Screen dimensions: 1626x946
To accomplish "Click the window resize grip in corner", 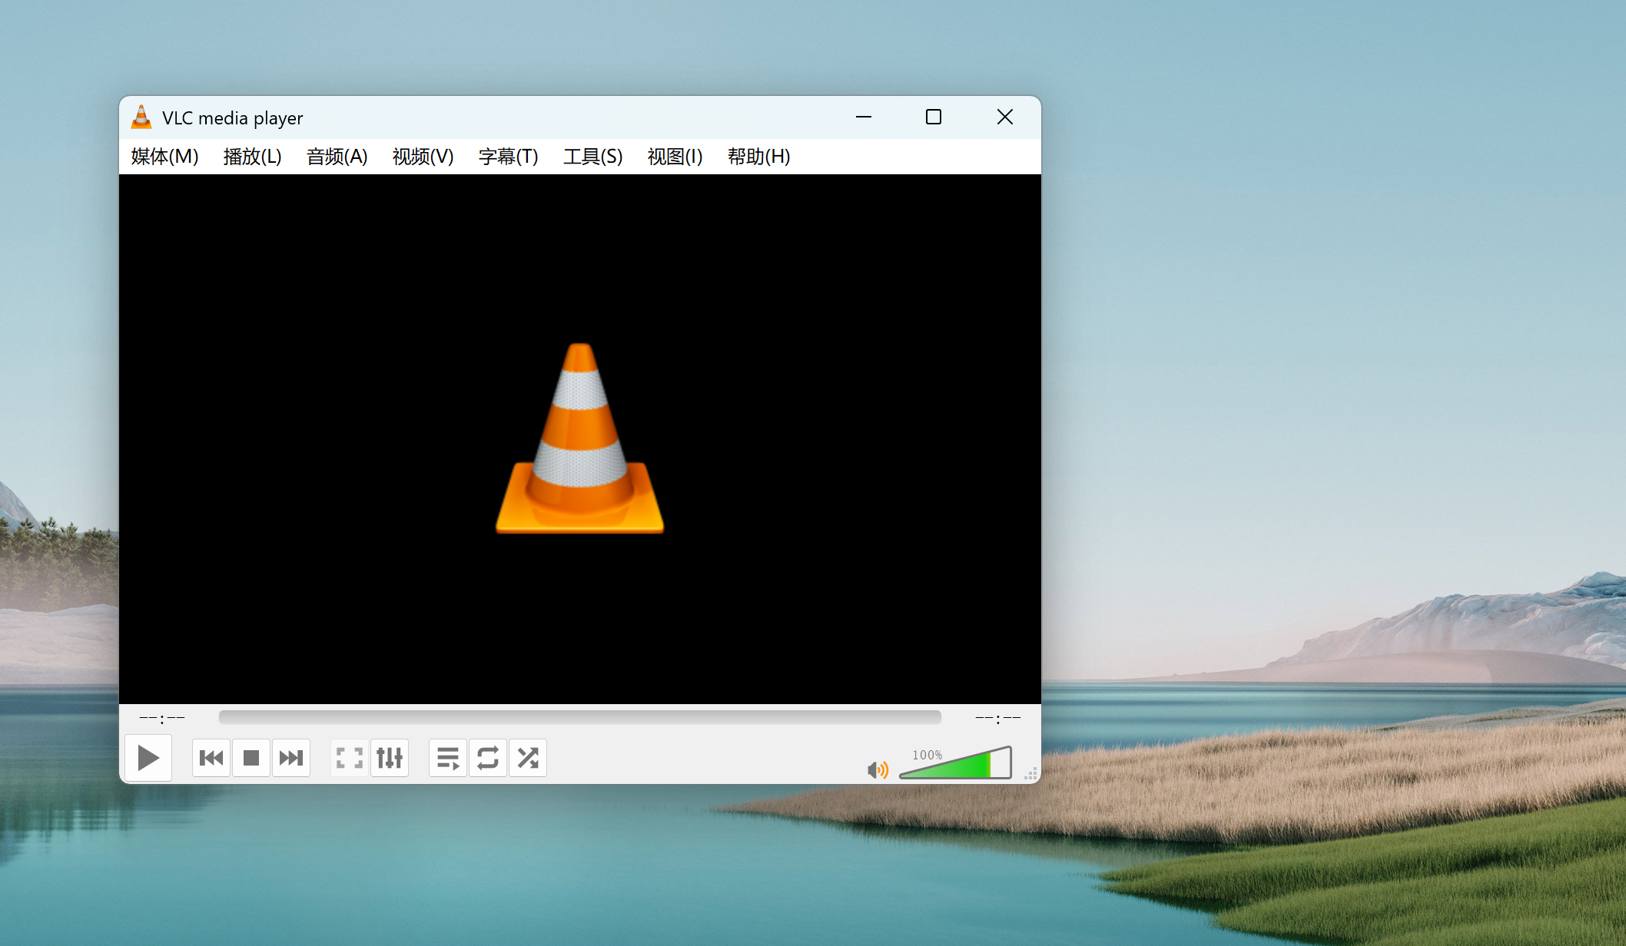I will pyautogui.click(x=1031, y=774).
